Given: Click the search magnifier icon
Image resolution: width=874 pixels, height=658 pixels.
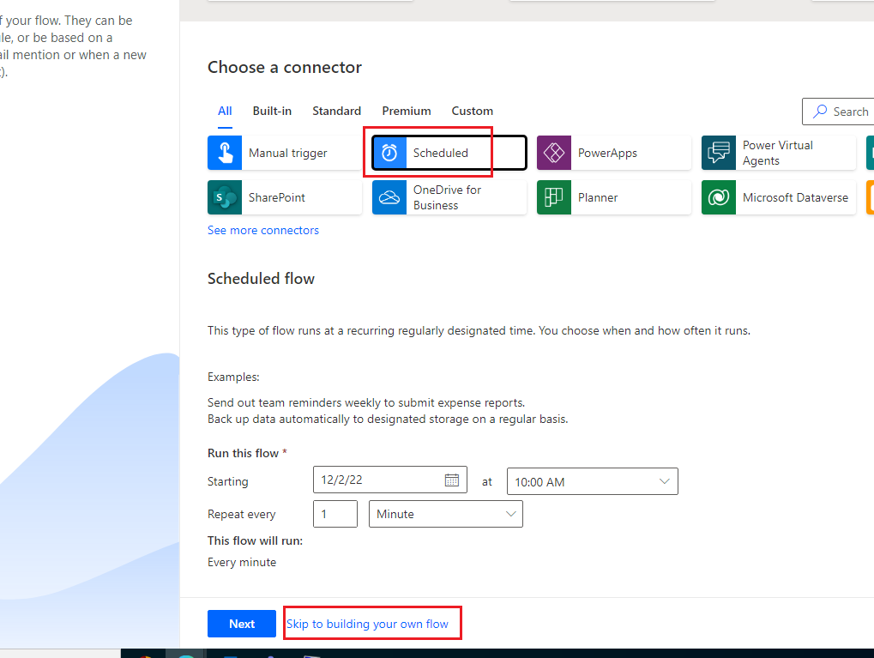Looking at the screenshot, I should pyautogui.click(x=820, y=112).
